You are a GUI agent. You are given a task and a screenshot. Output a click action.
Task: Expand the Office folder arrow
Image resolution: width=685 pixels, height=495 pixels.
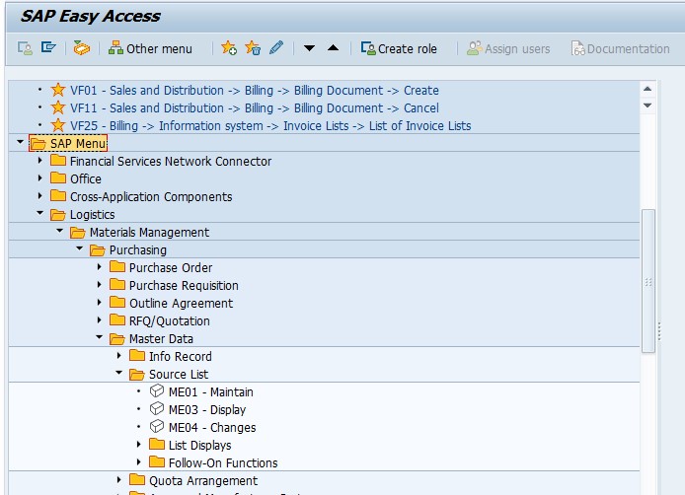click(39, 178)
